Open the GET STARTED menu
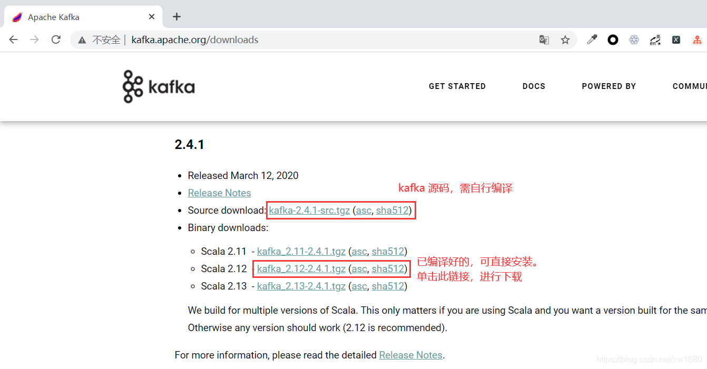Screen dimensions: 707x369 pos(457,86)
